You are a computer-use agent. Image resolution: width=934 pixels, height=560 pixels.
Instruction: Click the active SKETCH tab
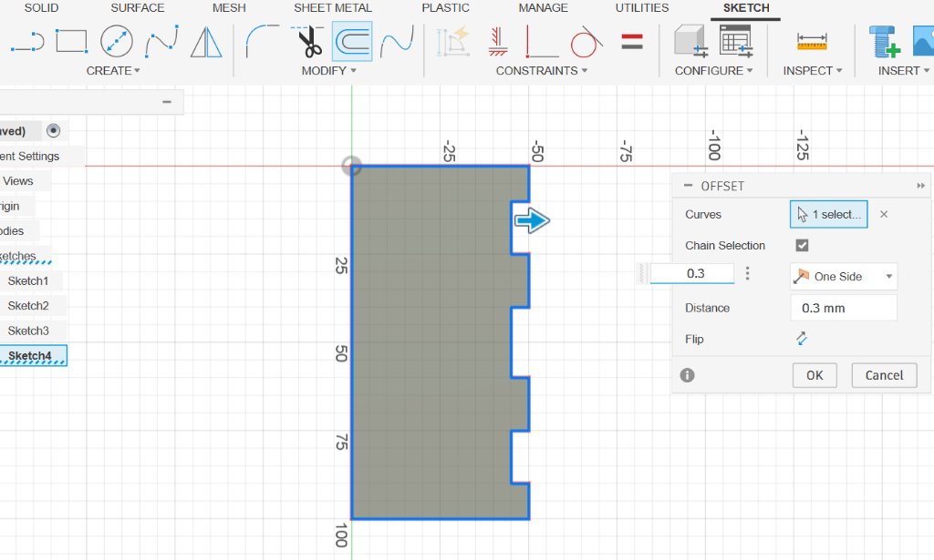click(x=746, y=7)
